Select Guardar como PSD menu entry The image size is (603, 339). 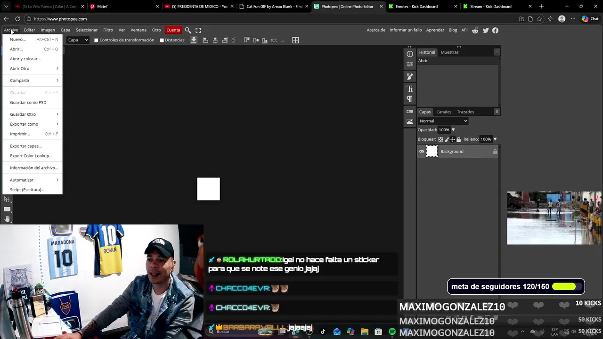[x=33, y=102]
